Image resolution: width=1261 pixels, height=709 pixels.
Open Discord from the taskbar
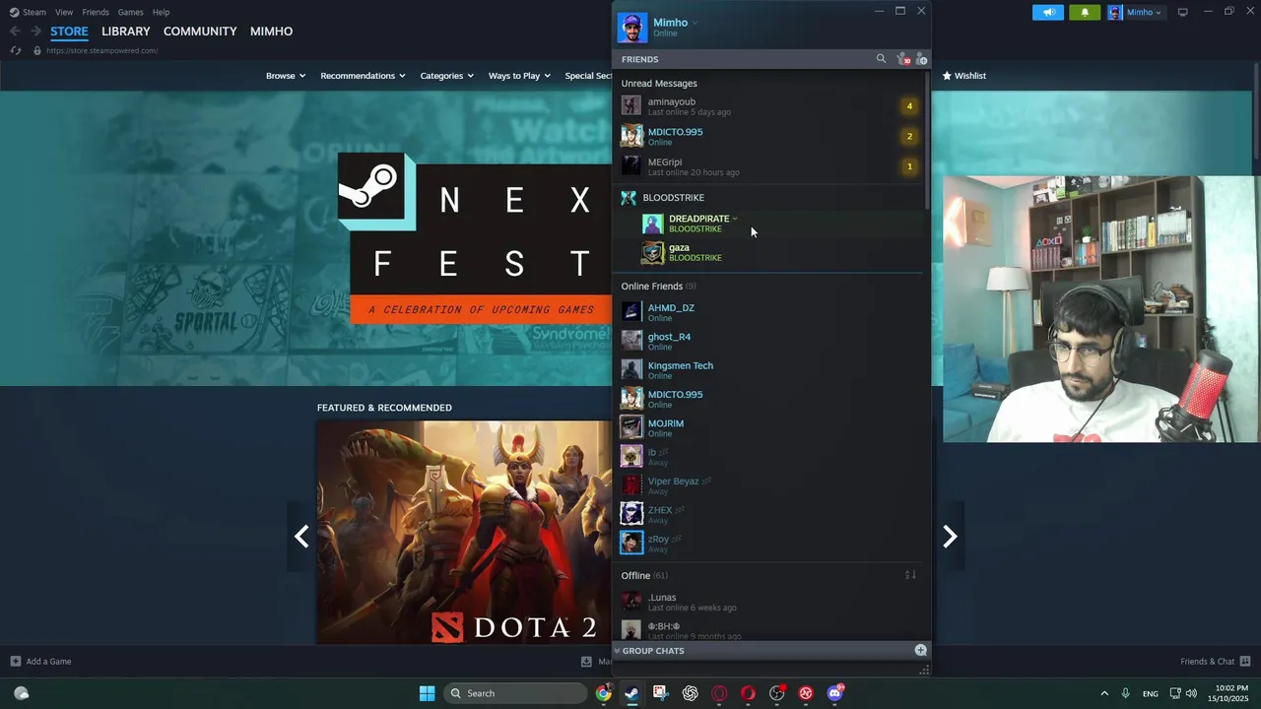(835, 693)
